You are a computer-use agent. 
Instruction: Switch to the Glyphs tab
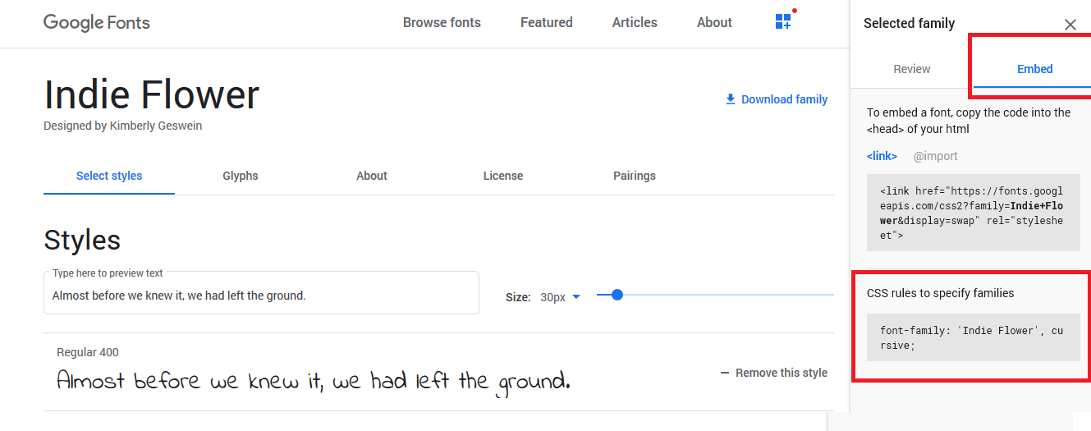[x=241, y=176]
